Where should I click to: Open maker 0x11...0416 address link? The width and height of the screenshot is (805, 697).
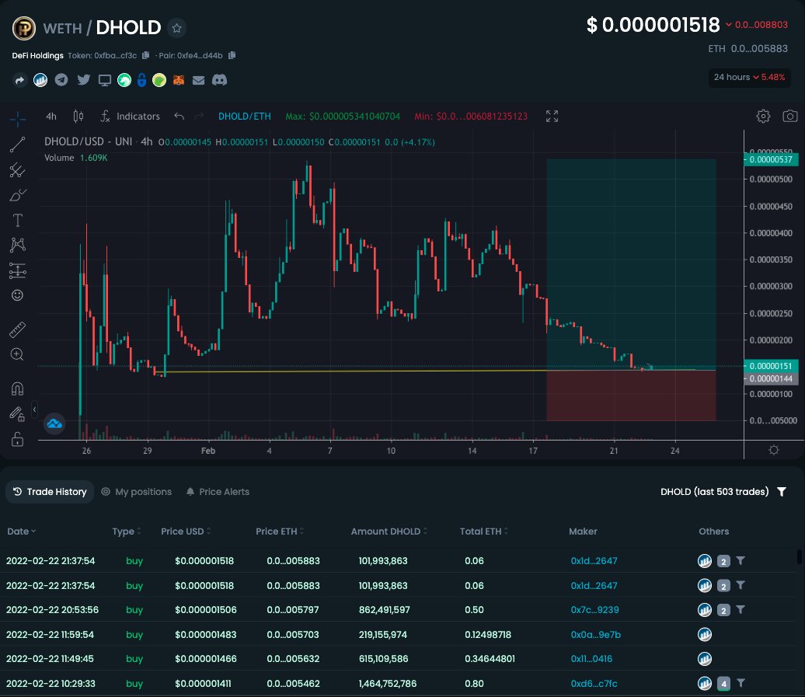pyautogui.click(x=591, y=658)
